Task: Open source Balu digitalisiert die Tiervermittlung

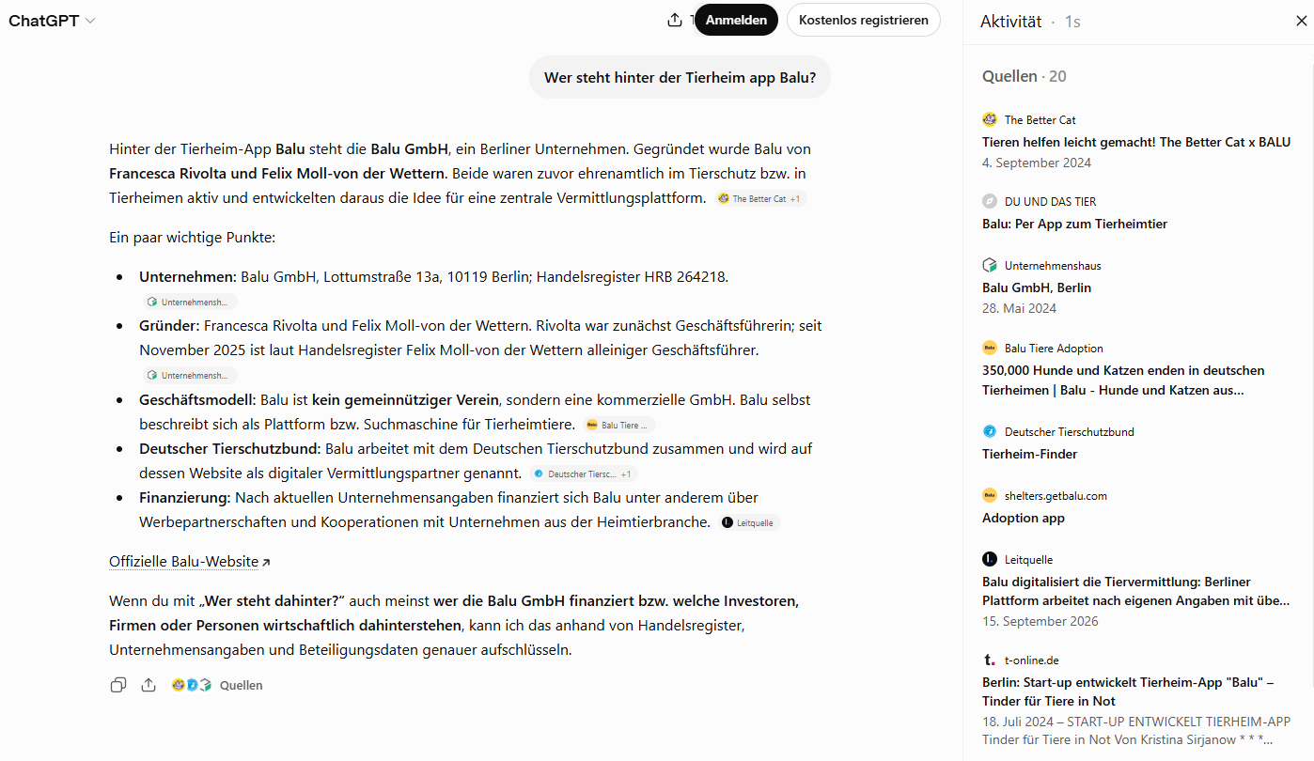Action: coord(1136,591)
